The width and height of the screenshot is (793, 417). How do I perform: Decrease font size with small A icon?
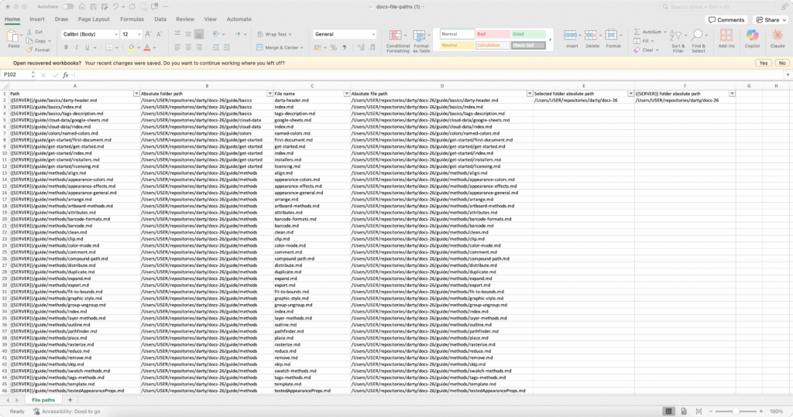pos(160,34)
